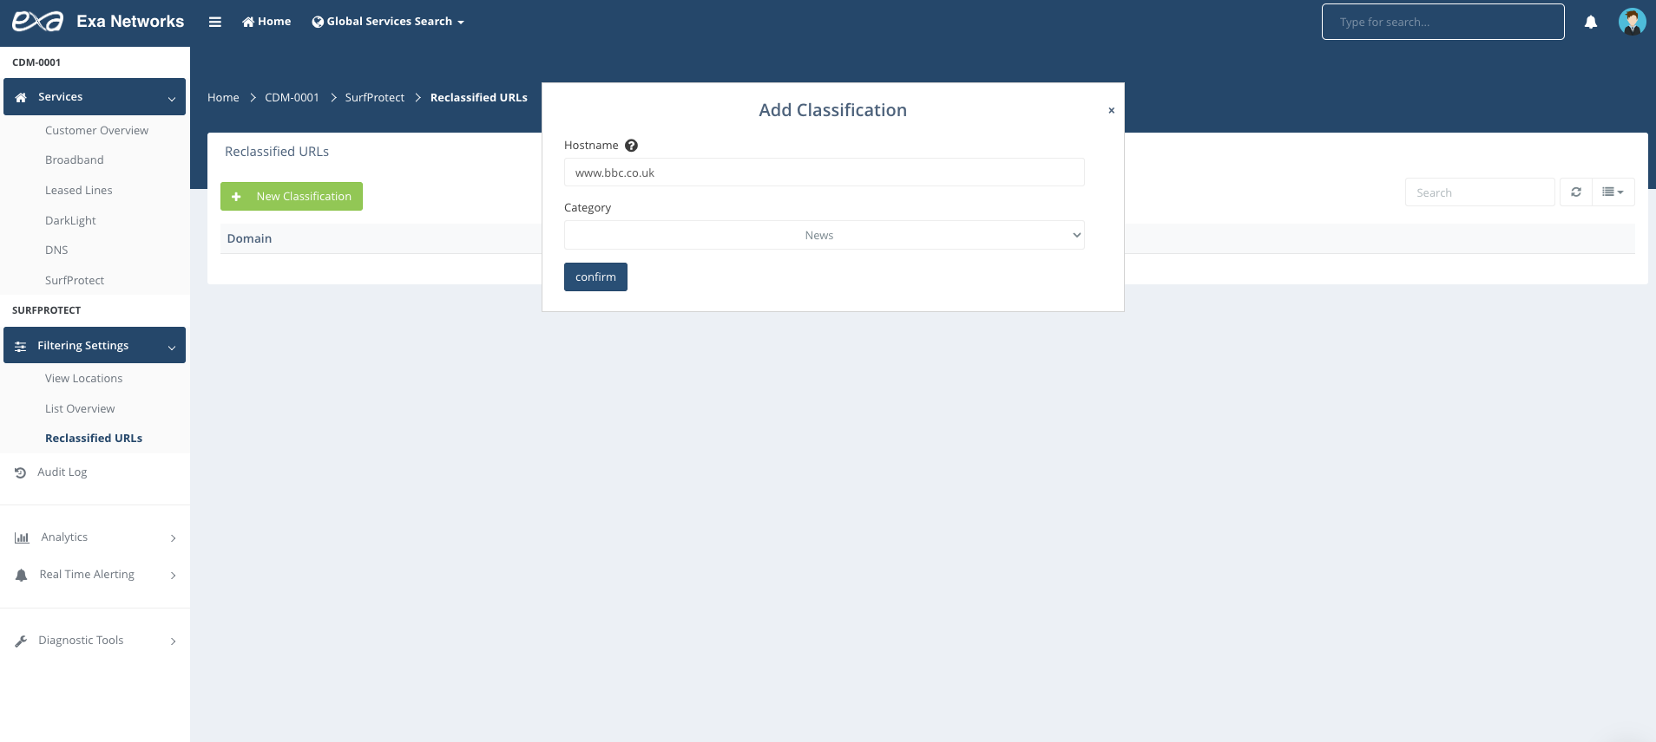1656x742 pixels.
Task: Select Customer Overview in sidebar
Action: click(x=96, y=131)
